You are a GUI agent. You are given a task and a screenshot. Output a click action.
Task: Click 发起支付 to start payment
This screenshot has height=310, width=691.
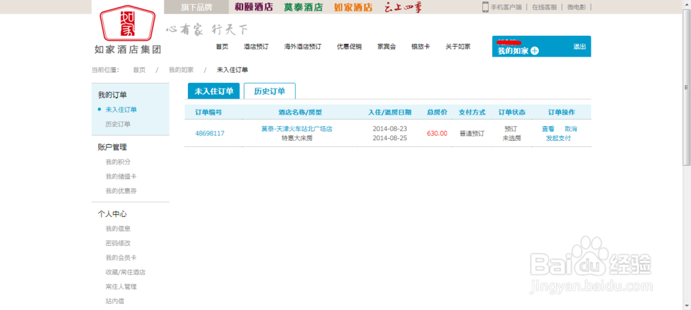point(558,138)
